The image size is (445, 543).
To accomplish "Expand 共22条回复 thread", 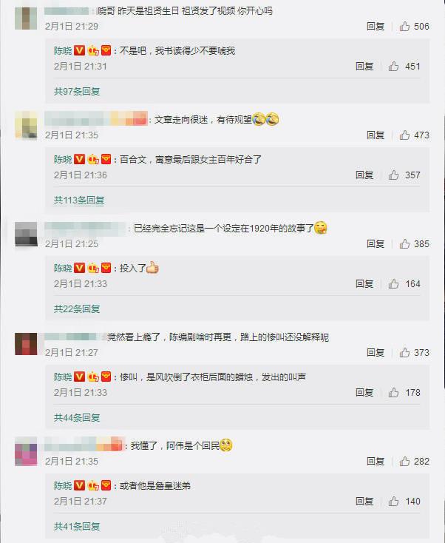I will pyautogui.click(x=77, y=309).
